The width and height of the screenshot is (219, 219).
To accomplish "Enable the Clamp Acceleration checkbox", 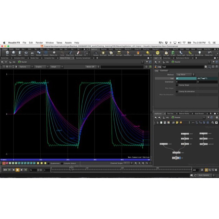I will tap(177, 91).
